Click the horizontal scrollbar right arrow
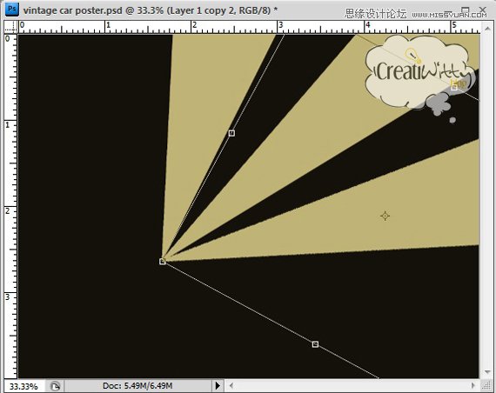The height and width of the screenshot is (393, 496). point(473,385)
